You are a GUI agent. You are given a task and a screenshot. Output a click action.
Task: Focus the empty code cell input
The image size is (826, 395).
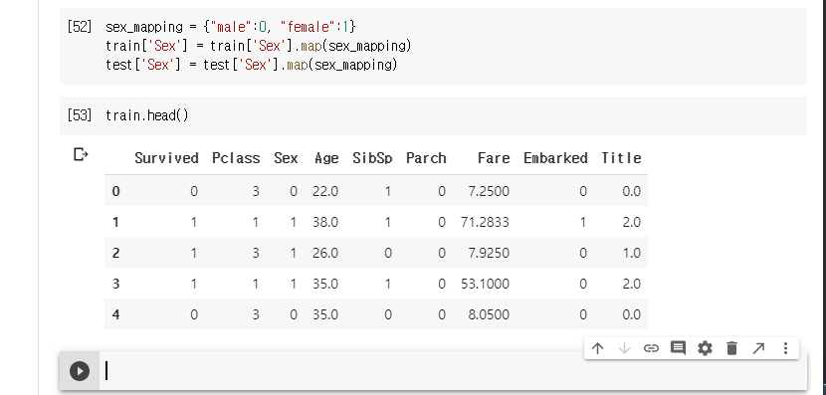(x=453, y=371)
